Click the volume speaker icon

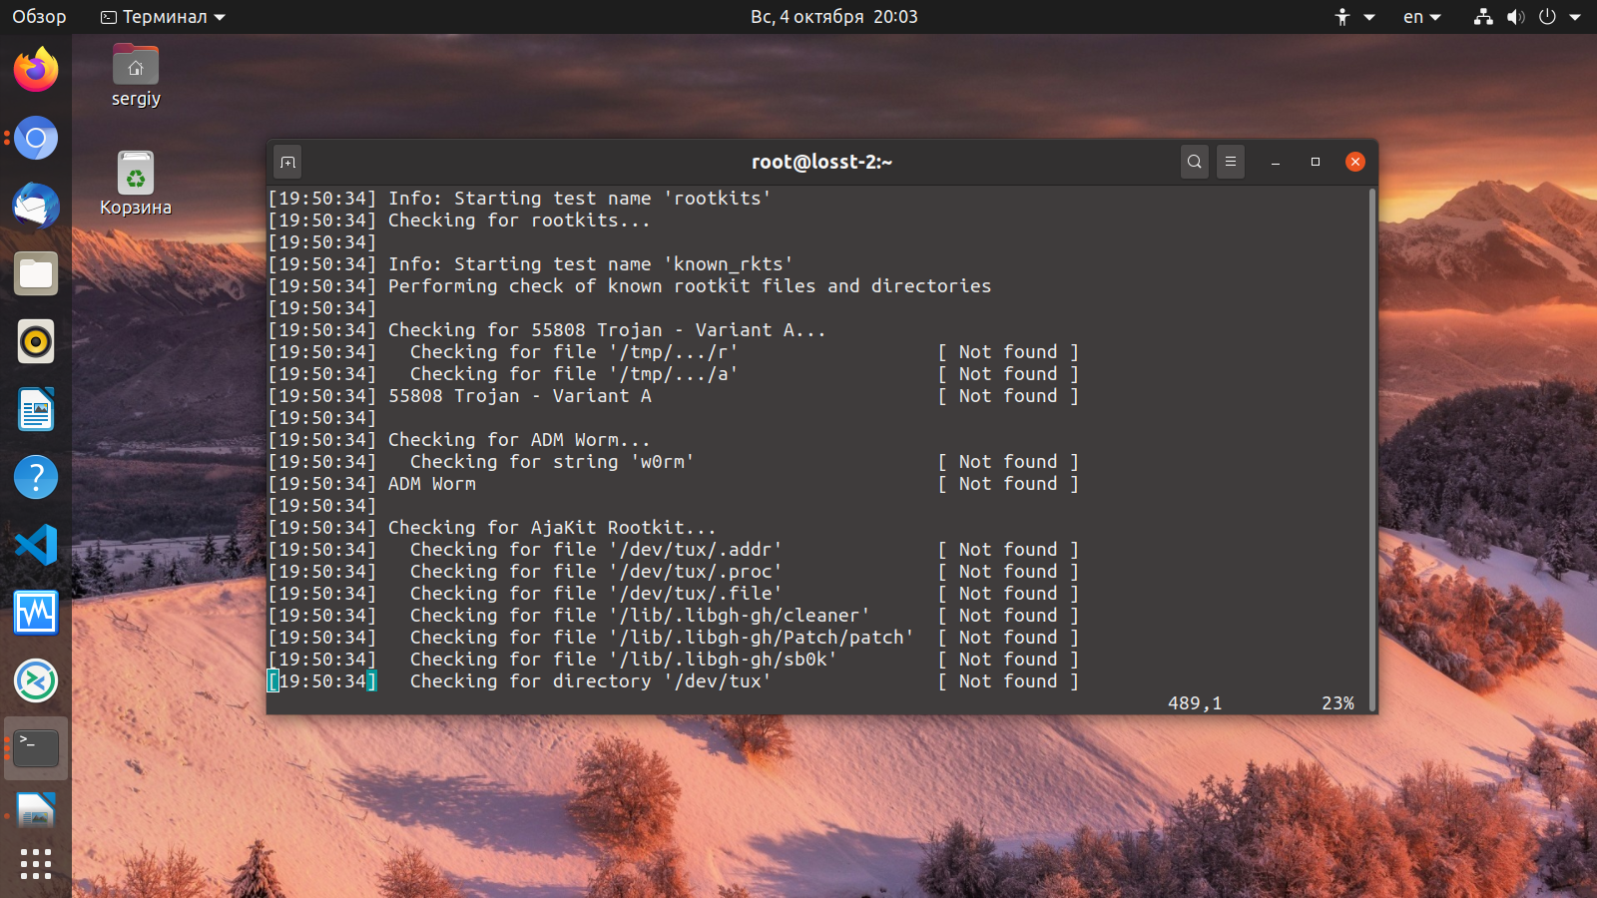[1516, 17]
